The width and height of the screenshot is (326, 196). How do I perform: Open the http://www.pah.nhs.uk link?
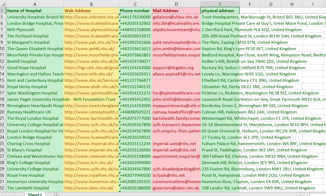pyautogui.click(x=91, y=42)
